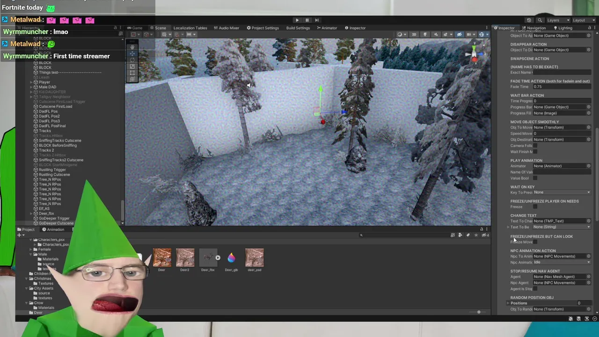Image resolution: width=599 pixels, height=337 pixels.
Task: Click the scene orientation gizmo
Action: click(474, 55)
